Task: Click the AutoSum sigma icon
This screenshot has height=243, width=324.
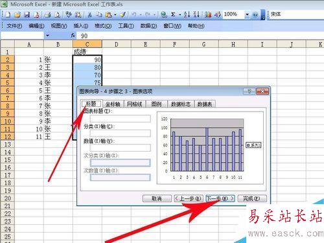Action: pos(173,14)
